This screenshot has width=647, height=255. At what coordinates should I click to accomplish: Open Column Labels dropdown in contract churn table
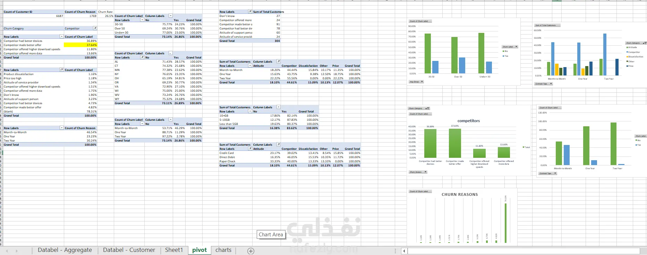point(170,120)
